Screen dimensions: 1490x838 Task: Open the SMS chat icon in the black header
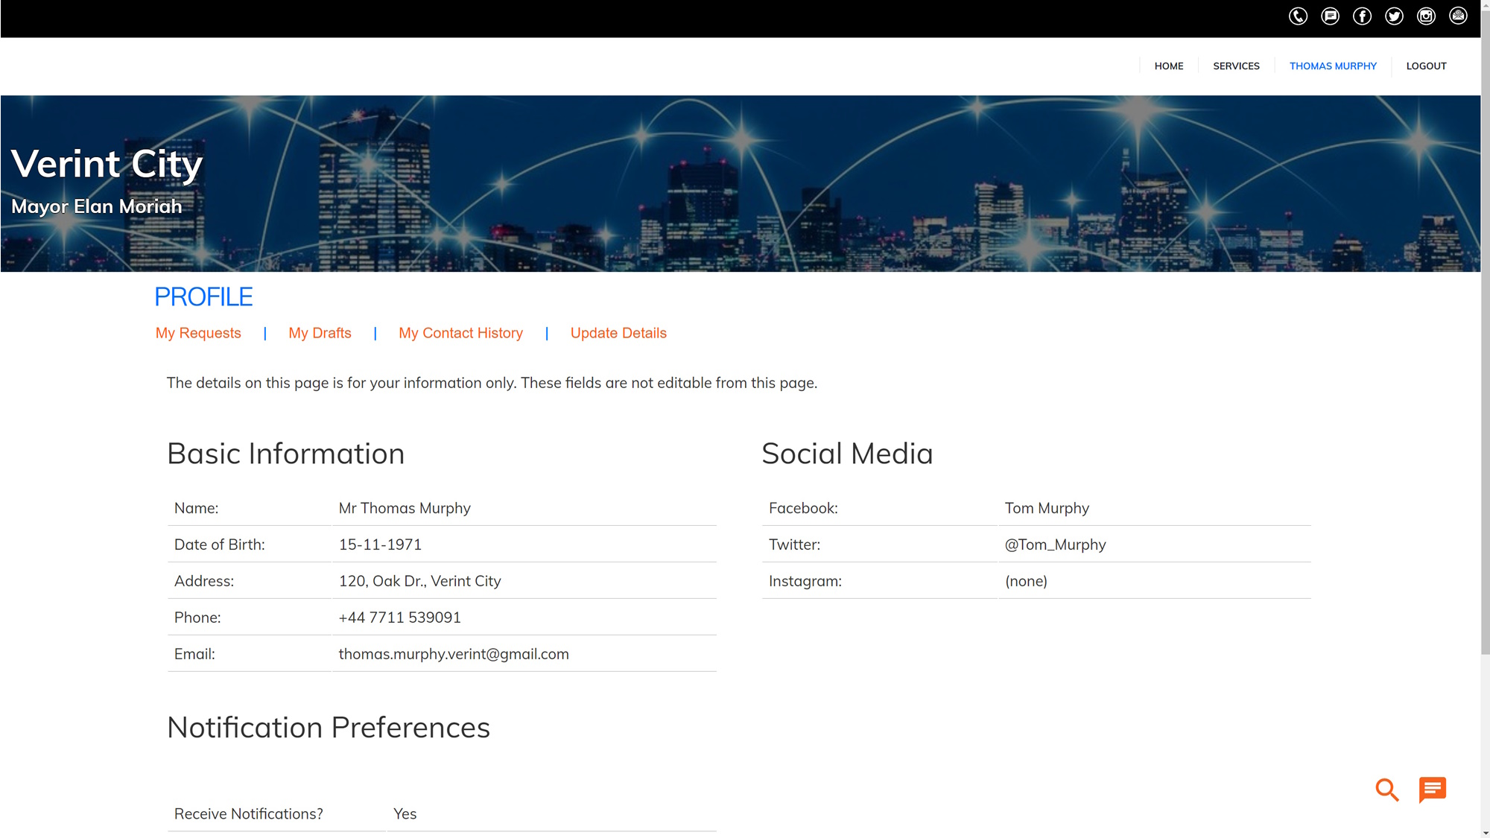[x=1330, y=16]
